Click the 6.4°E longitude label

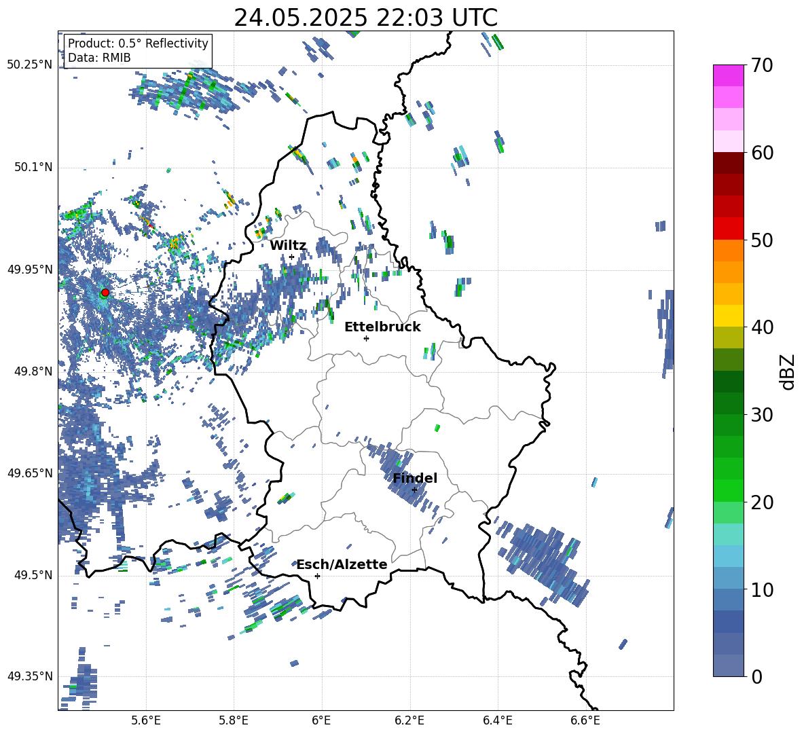497,720
